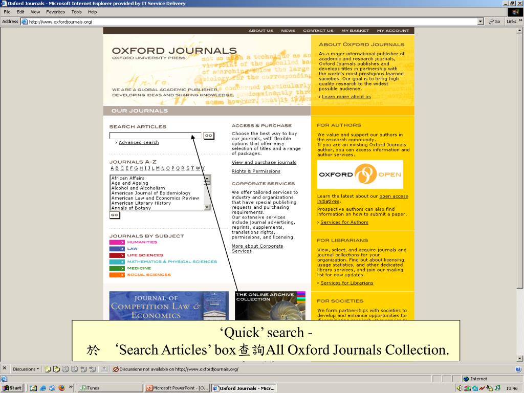Open the Advanced search link
This screenshot has height=393, width=524.
[139, 142]
